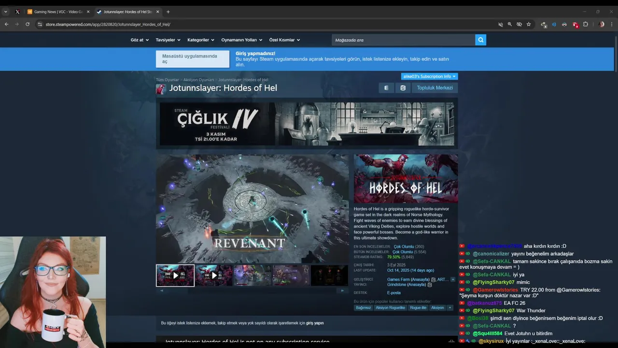Expand the Tavsiyeler menu

pos(168,40)
